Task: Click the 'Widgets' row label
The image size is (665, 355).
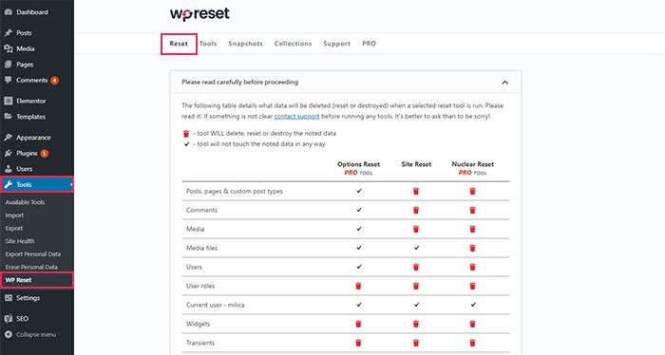Action: click(198, 324)
